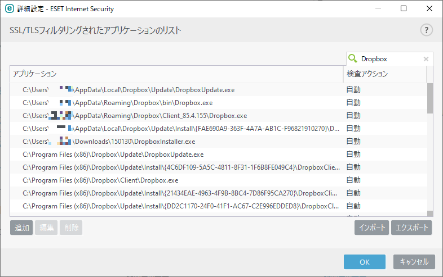The image size is (443, 277).
Task: Click 自動 action for Client_85.4.155 row
Action: point(353,116)
